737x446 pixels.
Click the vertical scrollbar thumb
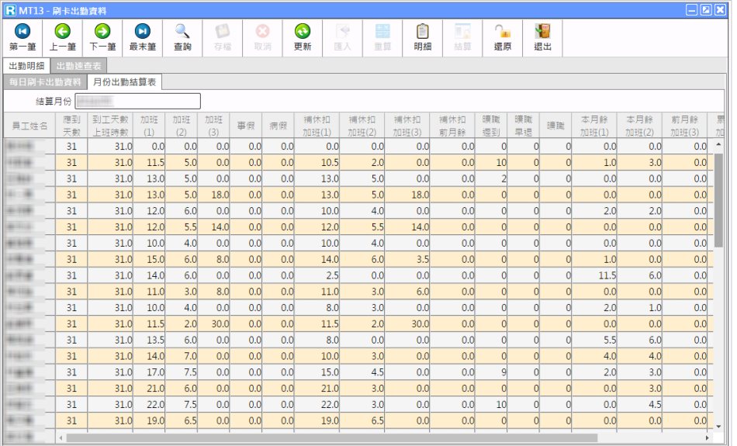click(718, 200)
